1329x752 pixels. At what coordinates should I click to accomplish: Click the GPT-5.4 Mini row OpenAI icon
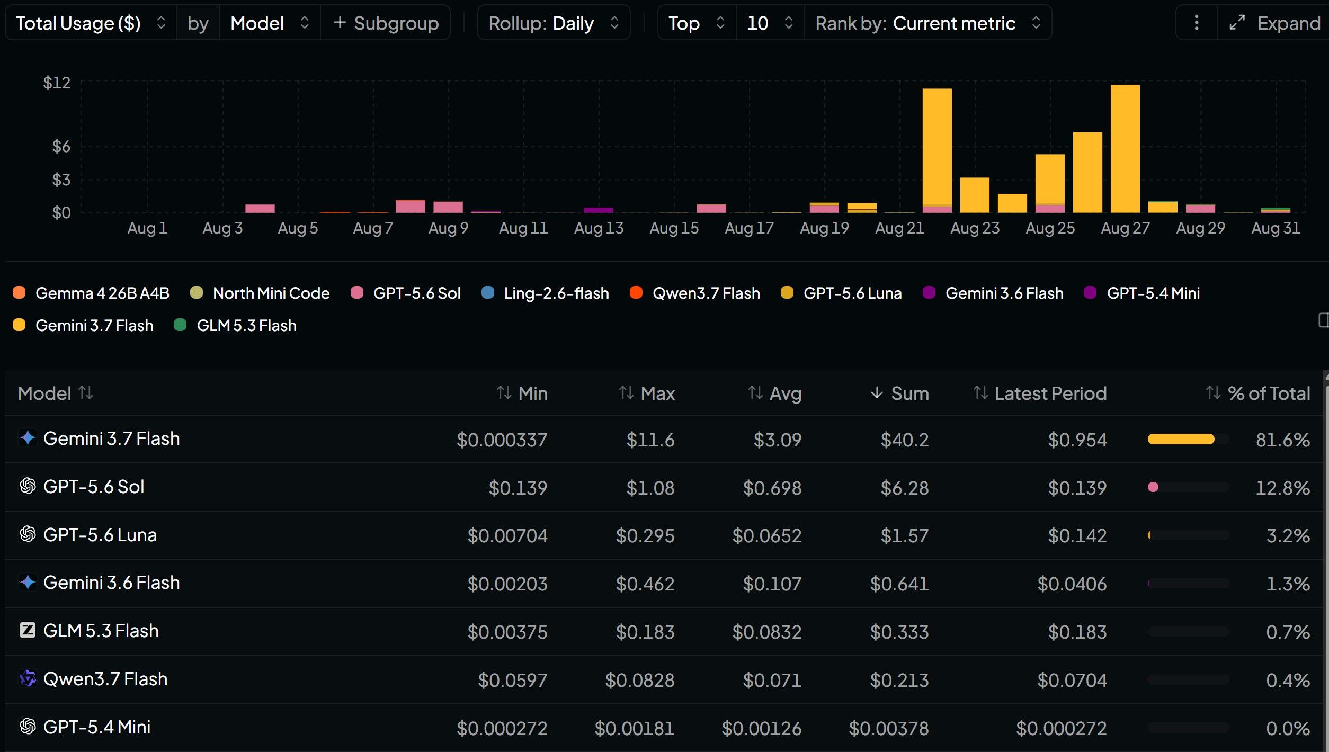click(28, 727)
